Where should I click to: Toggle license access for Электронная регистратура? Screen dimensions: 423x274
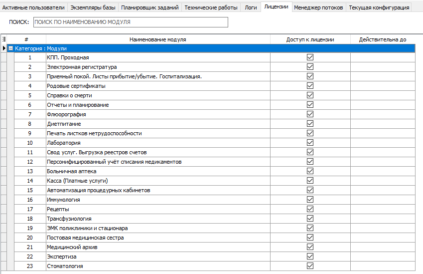tap(310, 67)
